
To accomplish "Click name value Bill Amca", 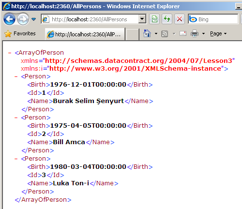I will 69,142.
